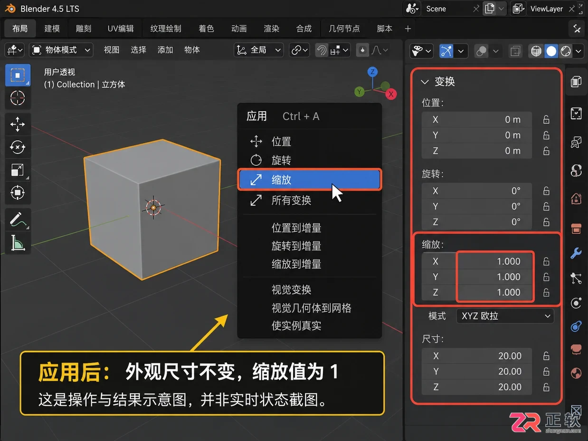Click the Blender logo icon
The image size is (588, 441).
pos(10,9)
